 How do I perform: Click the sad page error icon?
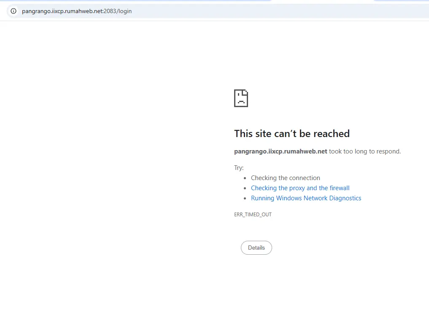pyautogui.click(x=241, y=98)
